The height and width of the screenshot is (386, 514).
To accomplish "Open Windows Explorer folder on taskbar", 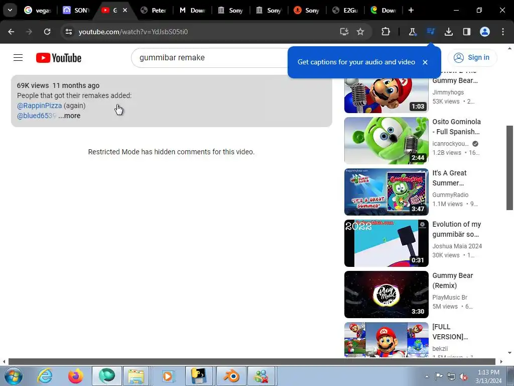I will (137, 376).
